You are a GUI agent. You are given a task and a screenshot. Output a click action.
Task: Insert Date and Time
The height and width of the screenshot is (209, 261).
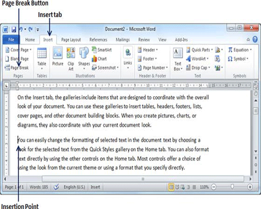click(x=218, y=59)
